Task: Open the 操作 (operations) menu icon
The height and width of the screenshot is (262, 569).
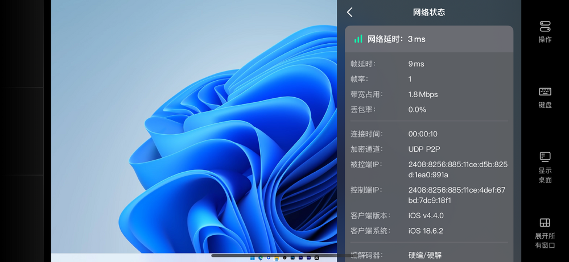Action: click(545, 26)
